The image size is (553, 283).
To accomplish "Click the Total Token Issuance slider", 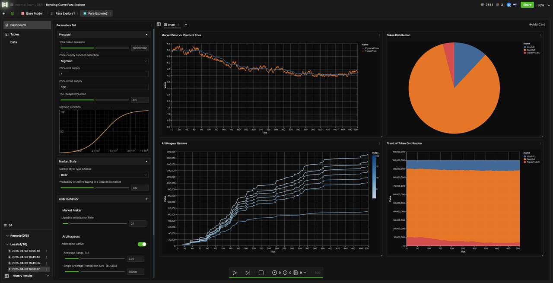I will pos(95,48).
